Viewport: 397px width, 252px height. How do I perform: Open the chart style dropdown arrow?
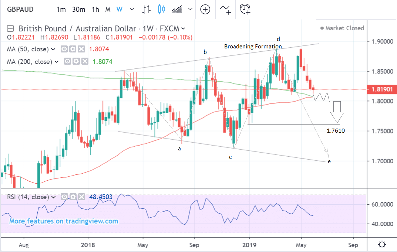tap(191, 9)
